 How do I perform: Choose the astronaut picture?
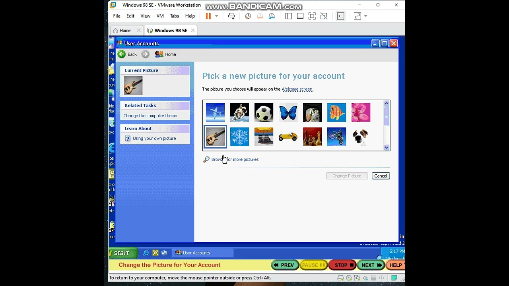[x=239, y=112]
